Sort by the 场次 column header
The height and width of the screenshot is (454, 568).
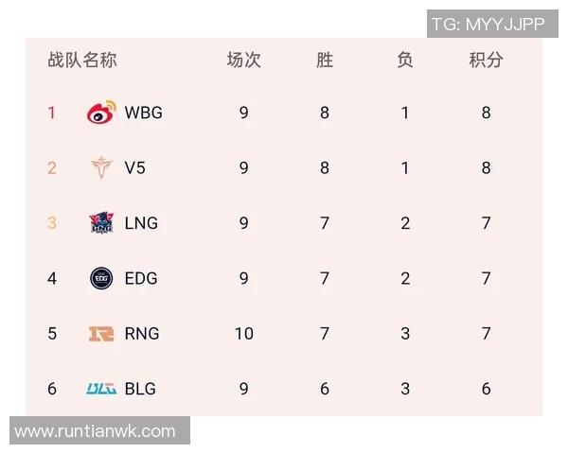pos(243,61)
